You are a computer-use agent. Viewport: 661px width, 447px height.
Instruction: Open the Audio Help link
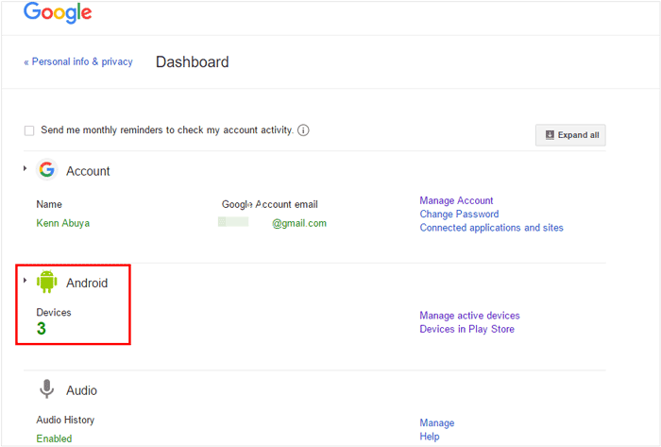pos(429,437)
